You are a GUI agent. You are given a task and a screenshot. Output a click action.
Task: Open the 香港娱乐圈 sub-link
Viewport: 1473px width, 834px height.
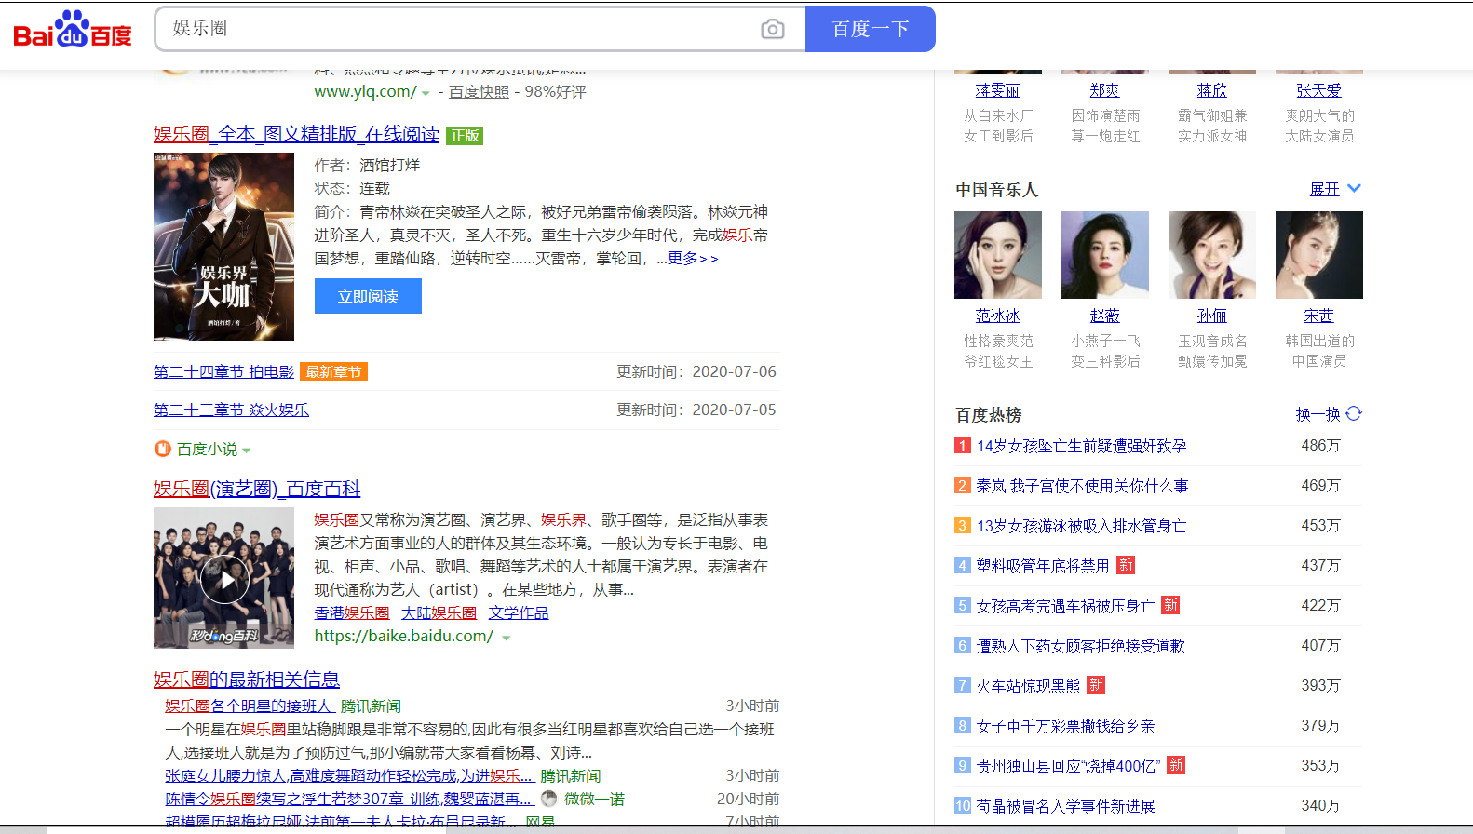(x=352, y=612)
